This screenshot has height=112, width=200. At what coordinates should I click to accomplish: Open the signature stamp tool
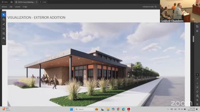click(x=4, y=38)
